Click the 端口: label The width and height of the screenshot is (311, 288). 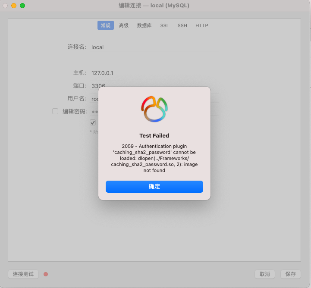(x=80, y=86)
